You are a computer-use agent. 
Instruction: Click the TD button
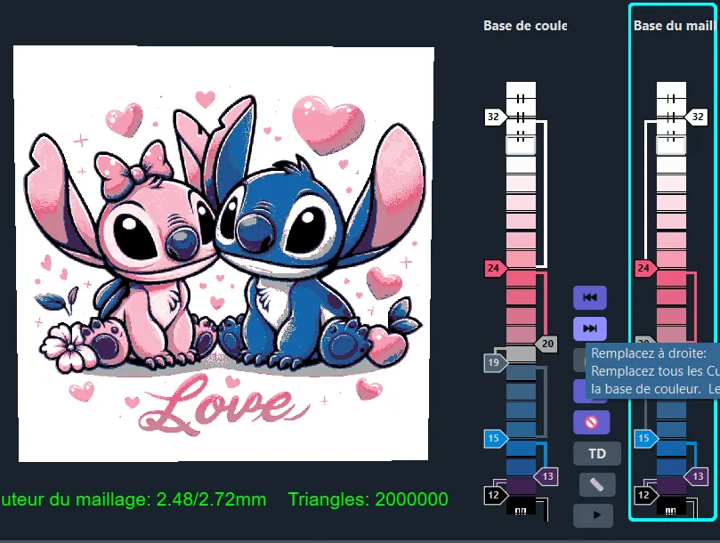coord(597,454)
